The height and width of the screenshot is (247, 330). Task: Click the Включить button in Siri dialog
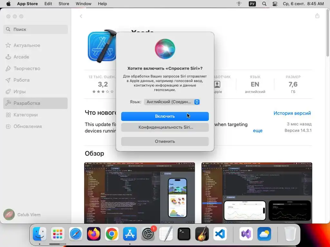point(165,116)
